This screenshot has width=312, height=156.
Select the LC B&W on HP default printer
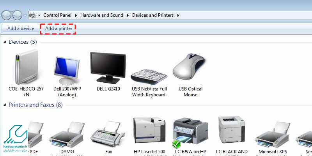coord(190,133)
